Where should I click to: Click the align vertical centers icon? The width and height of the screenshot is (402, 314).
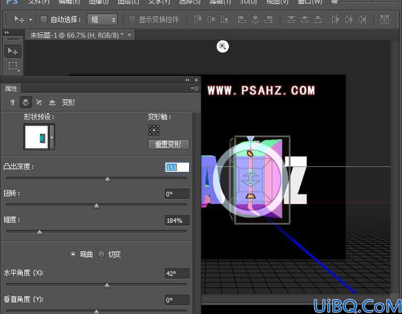(x=211, y=19)
